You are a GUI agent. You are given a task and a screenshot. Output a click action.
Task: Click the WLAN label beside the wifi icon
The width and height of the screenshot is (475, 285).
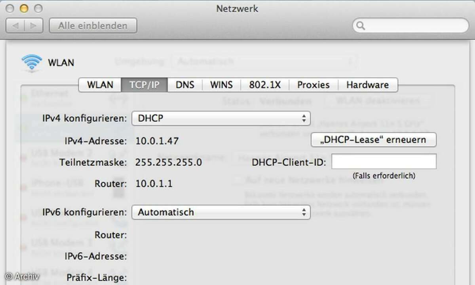click(x=61, y=63)
